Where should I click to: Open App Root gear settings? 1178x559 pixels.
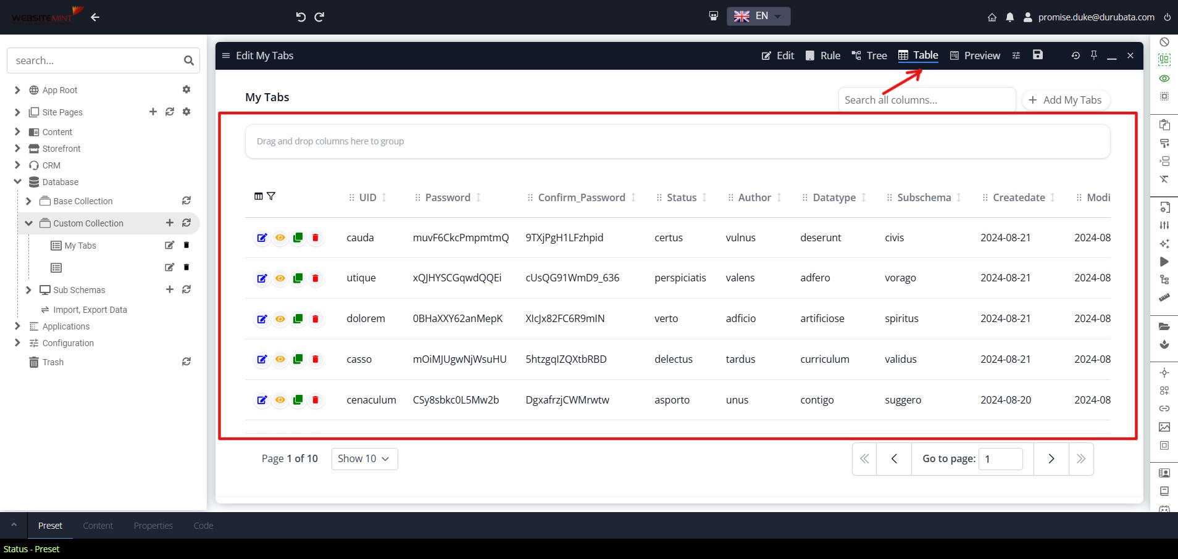pos(186,89)
